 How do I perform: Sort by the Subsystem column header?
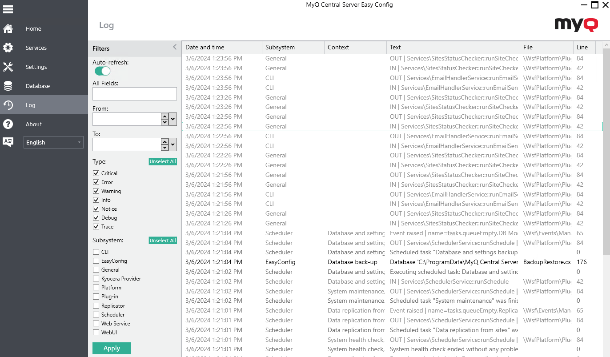[293, 48]
